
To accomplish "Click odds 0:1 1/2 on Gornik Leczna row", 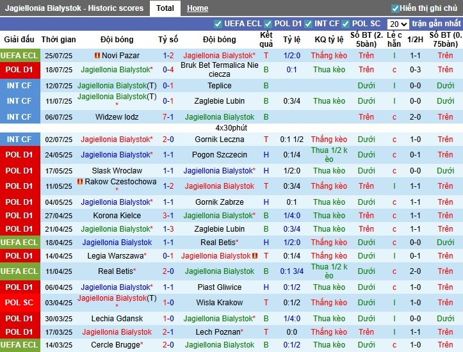I will click(292, 140).
